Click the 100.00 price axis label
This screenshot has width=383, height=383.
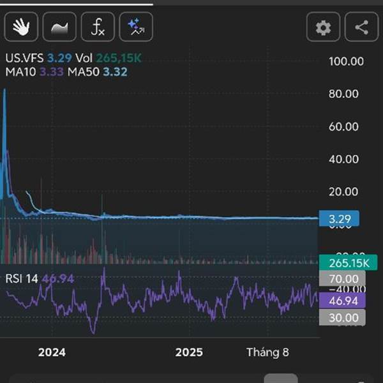click(x=346, y=61)
